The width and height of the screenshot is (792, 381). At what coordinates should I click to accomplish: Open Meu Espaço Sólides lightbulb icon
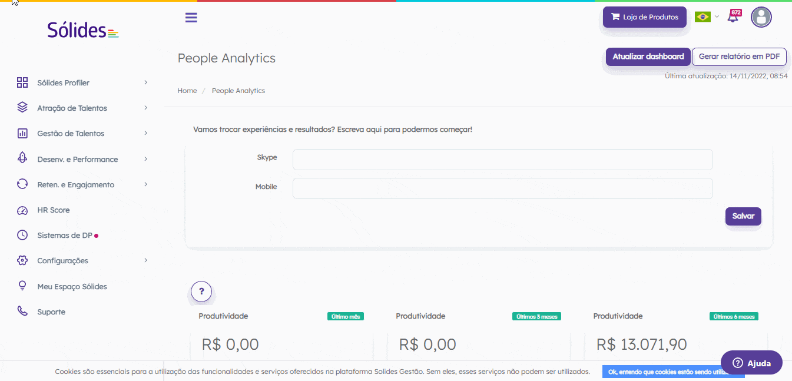(22, 286)
